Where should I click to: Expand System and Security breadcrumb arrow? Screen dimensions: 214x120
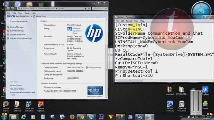pos(56,8)
